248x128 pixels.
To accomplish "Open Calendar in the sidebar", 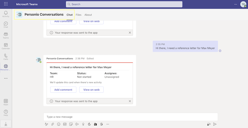I will (6, 46).
